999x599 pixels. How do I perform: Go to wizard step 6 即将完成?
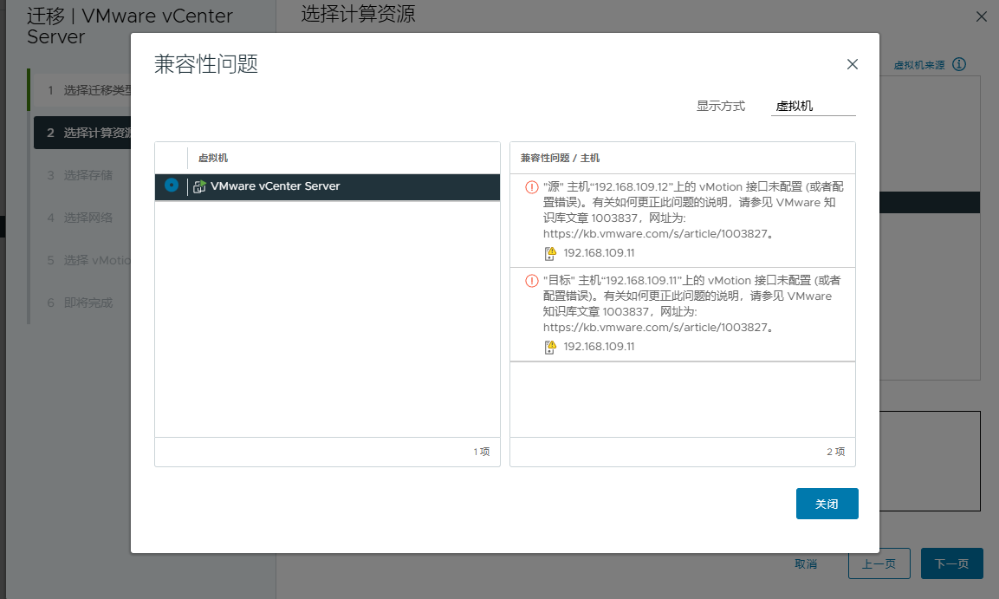(81, 303)
